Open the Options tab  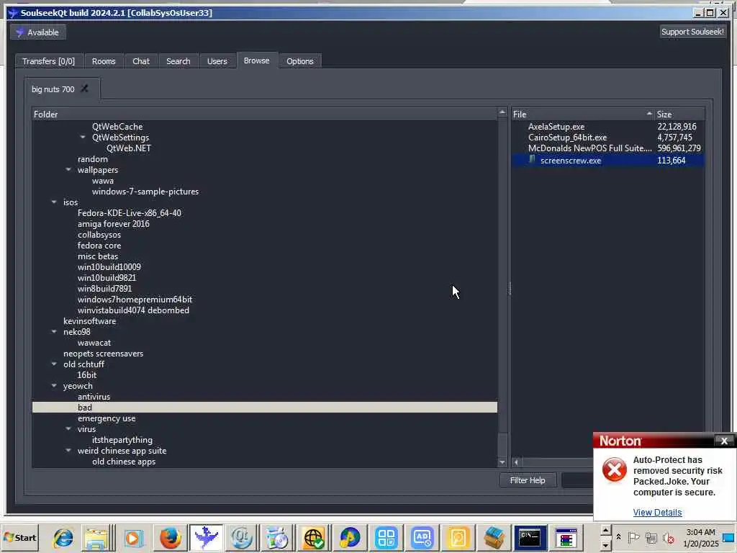[300, 61]
